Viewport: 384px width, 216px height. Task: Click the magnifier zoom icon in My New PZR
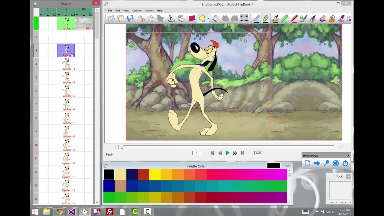[x=326, y=163]
